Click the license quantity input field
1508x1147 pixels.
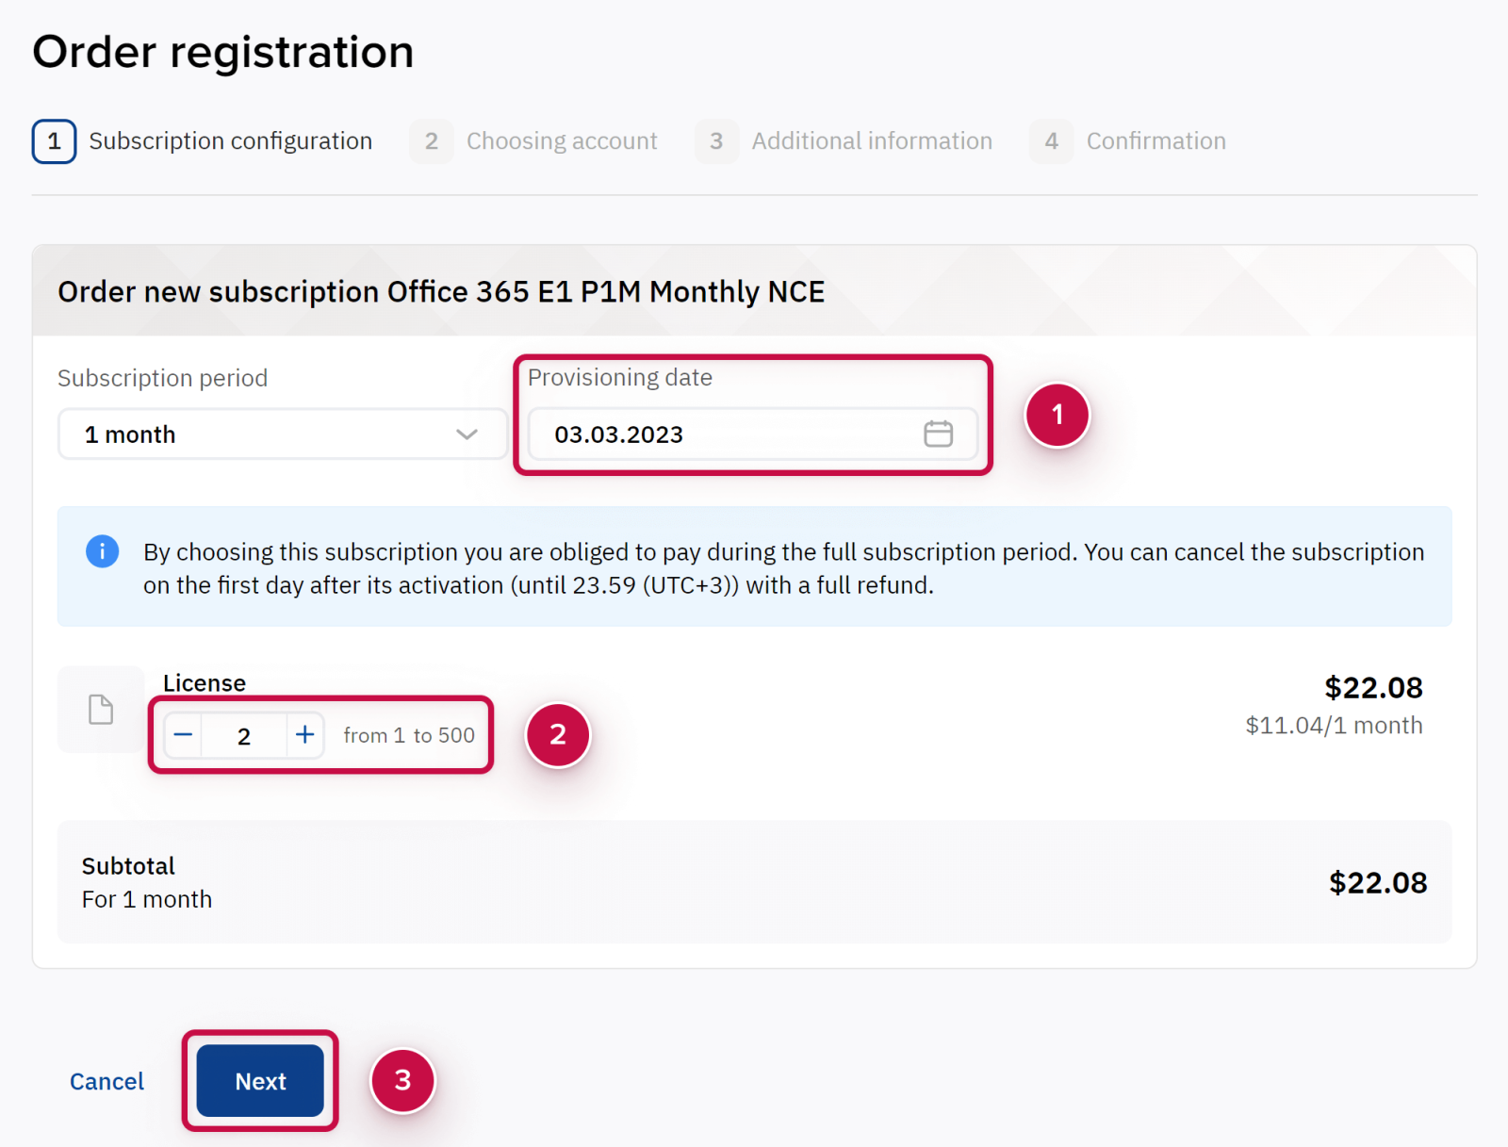[244, 736]
